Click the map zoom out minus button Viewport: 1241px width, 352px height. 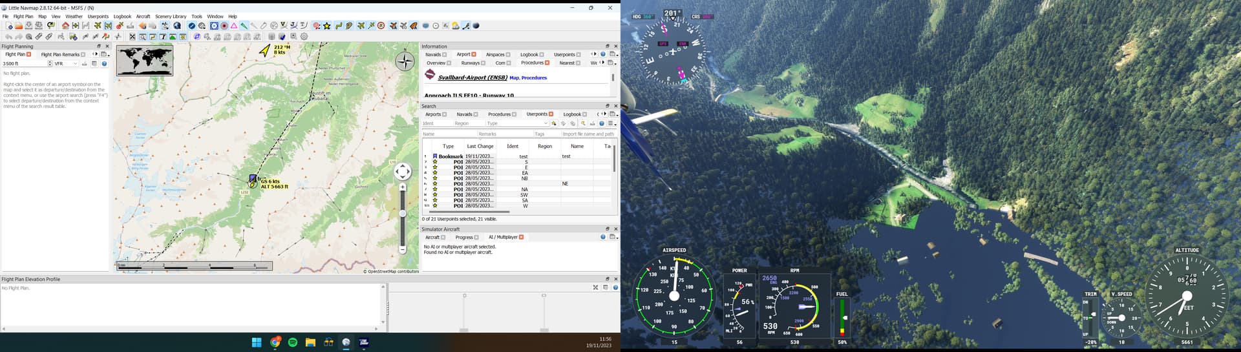[x=402, y=249]
